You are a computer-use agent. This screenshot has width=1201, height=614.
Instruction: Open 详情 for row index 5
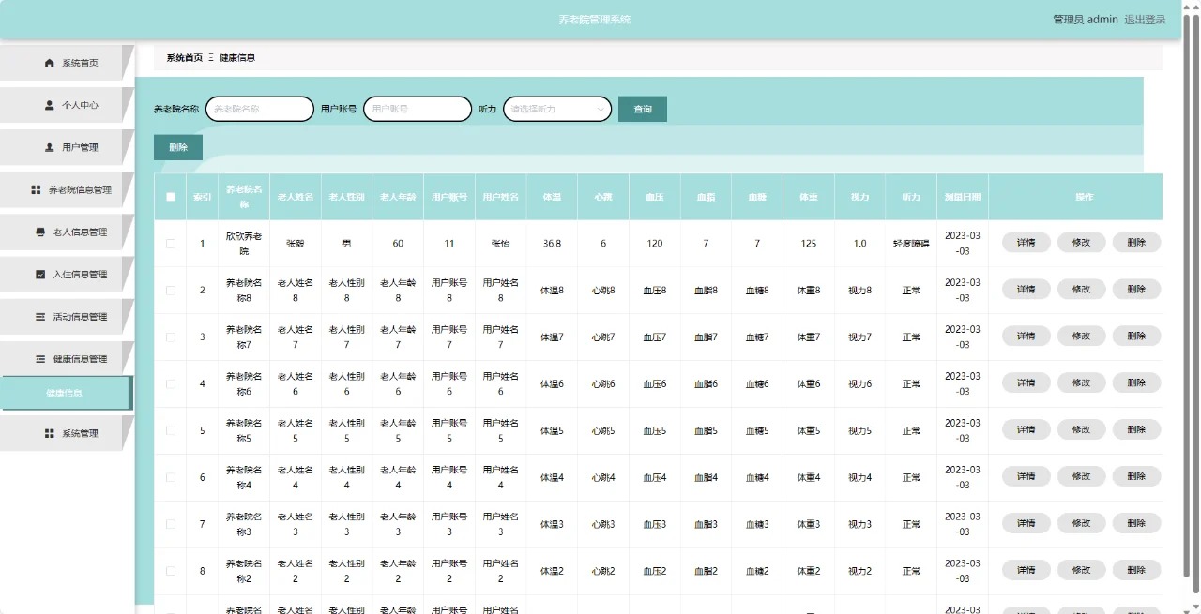pyautogui.click(x=1026, y=429)
